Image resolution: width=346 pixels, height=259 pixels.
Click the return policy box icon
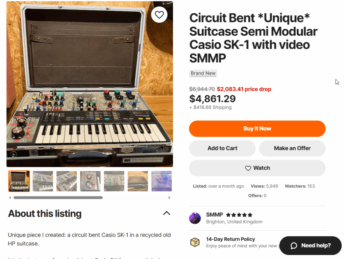tap(195, 242)
